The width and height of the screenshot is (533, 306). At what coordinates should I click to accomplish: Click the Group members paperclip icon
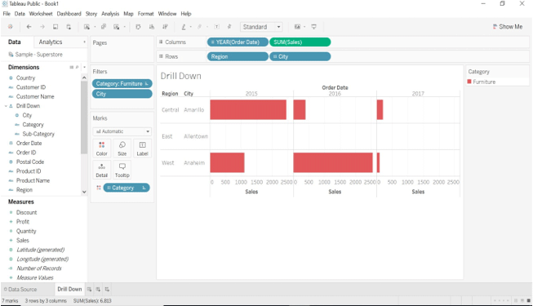coord(199,27)
